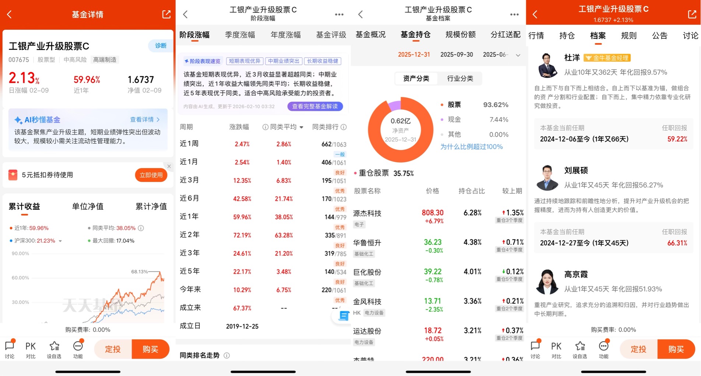Screen dimensions: 701x376
Task: Open 行情 tab on red header screen
Action: point(536,36)
